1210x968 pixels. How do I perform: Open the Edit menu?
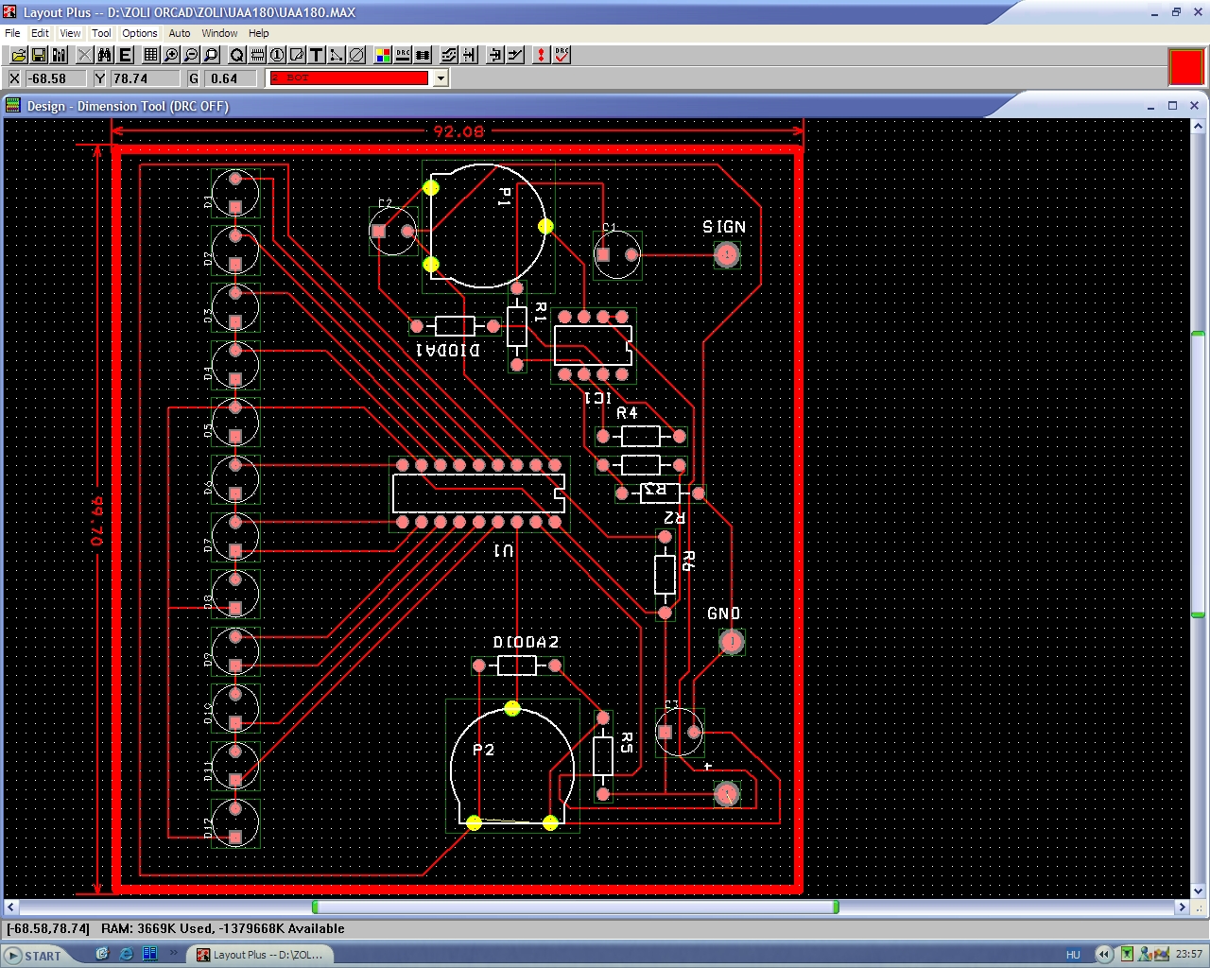pyautogui.click(x=40, y=33)
